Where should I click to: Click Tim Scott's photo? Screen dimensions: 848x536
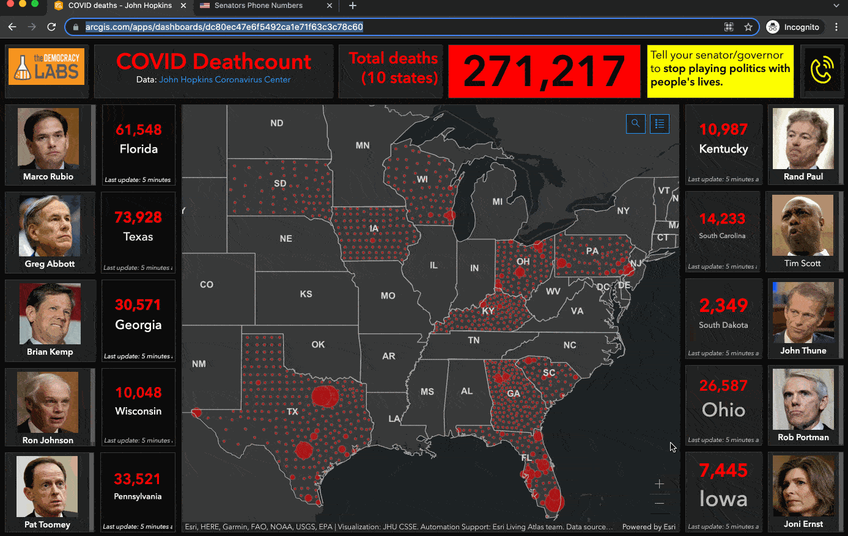[x=803, y=225]
